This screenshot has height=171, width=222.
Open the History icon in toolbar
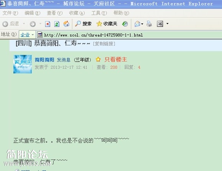pyautogui.click(x=125, y=24)
